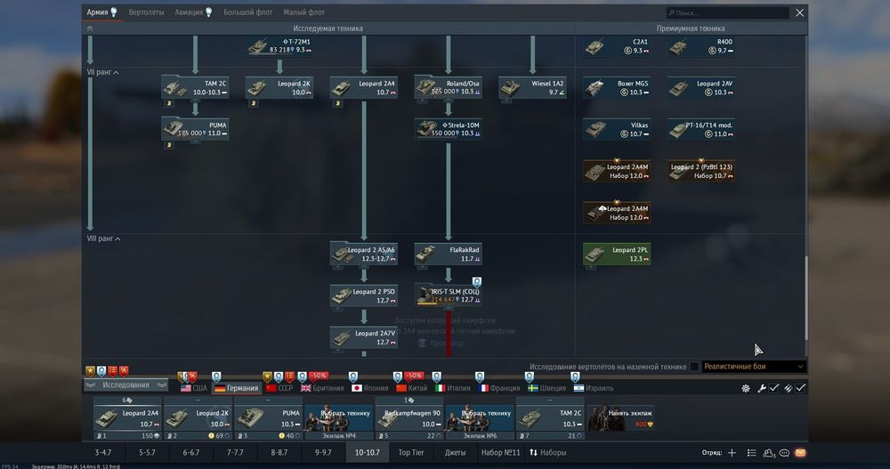890x469 pixels.
Task: Select FlaRakRad vehicle card
Action: (x=448, y=254)
